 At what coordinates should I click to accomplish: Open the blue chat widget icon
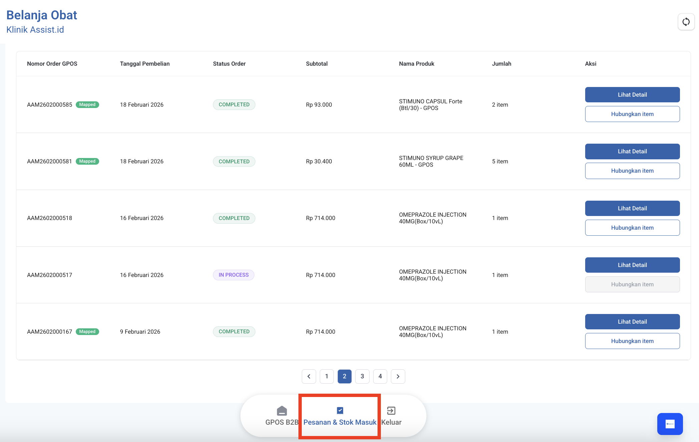(x=670, y=424)
